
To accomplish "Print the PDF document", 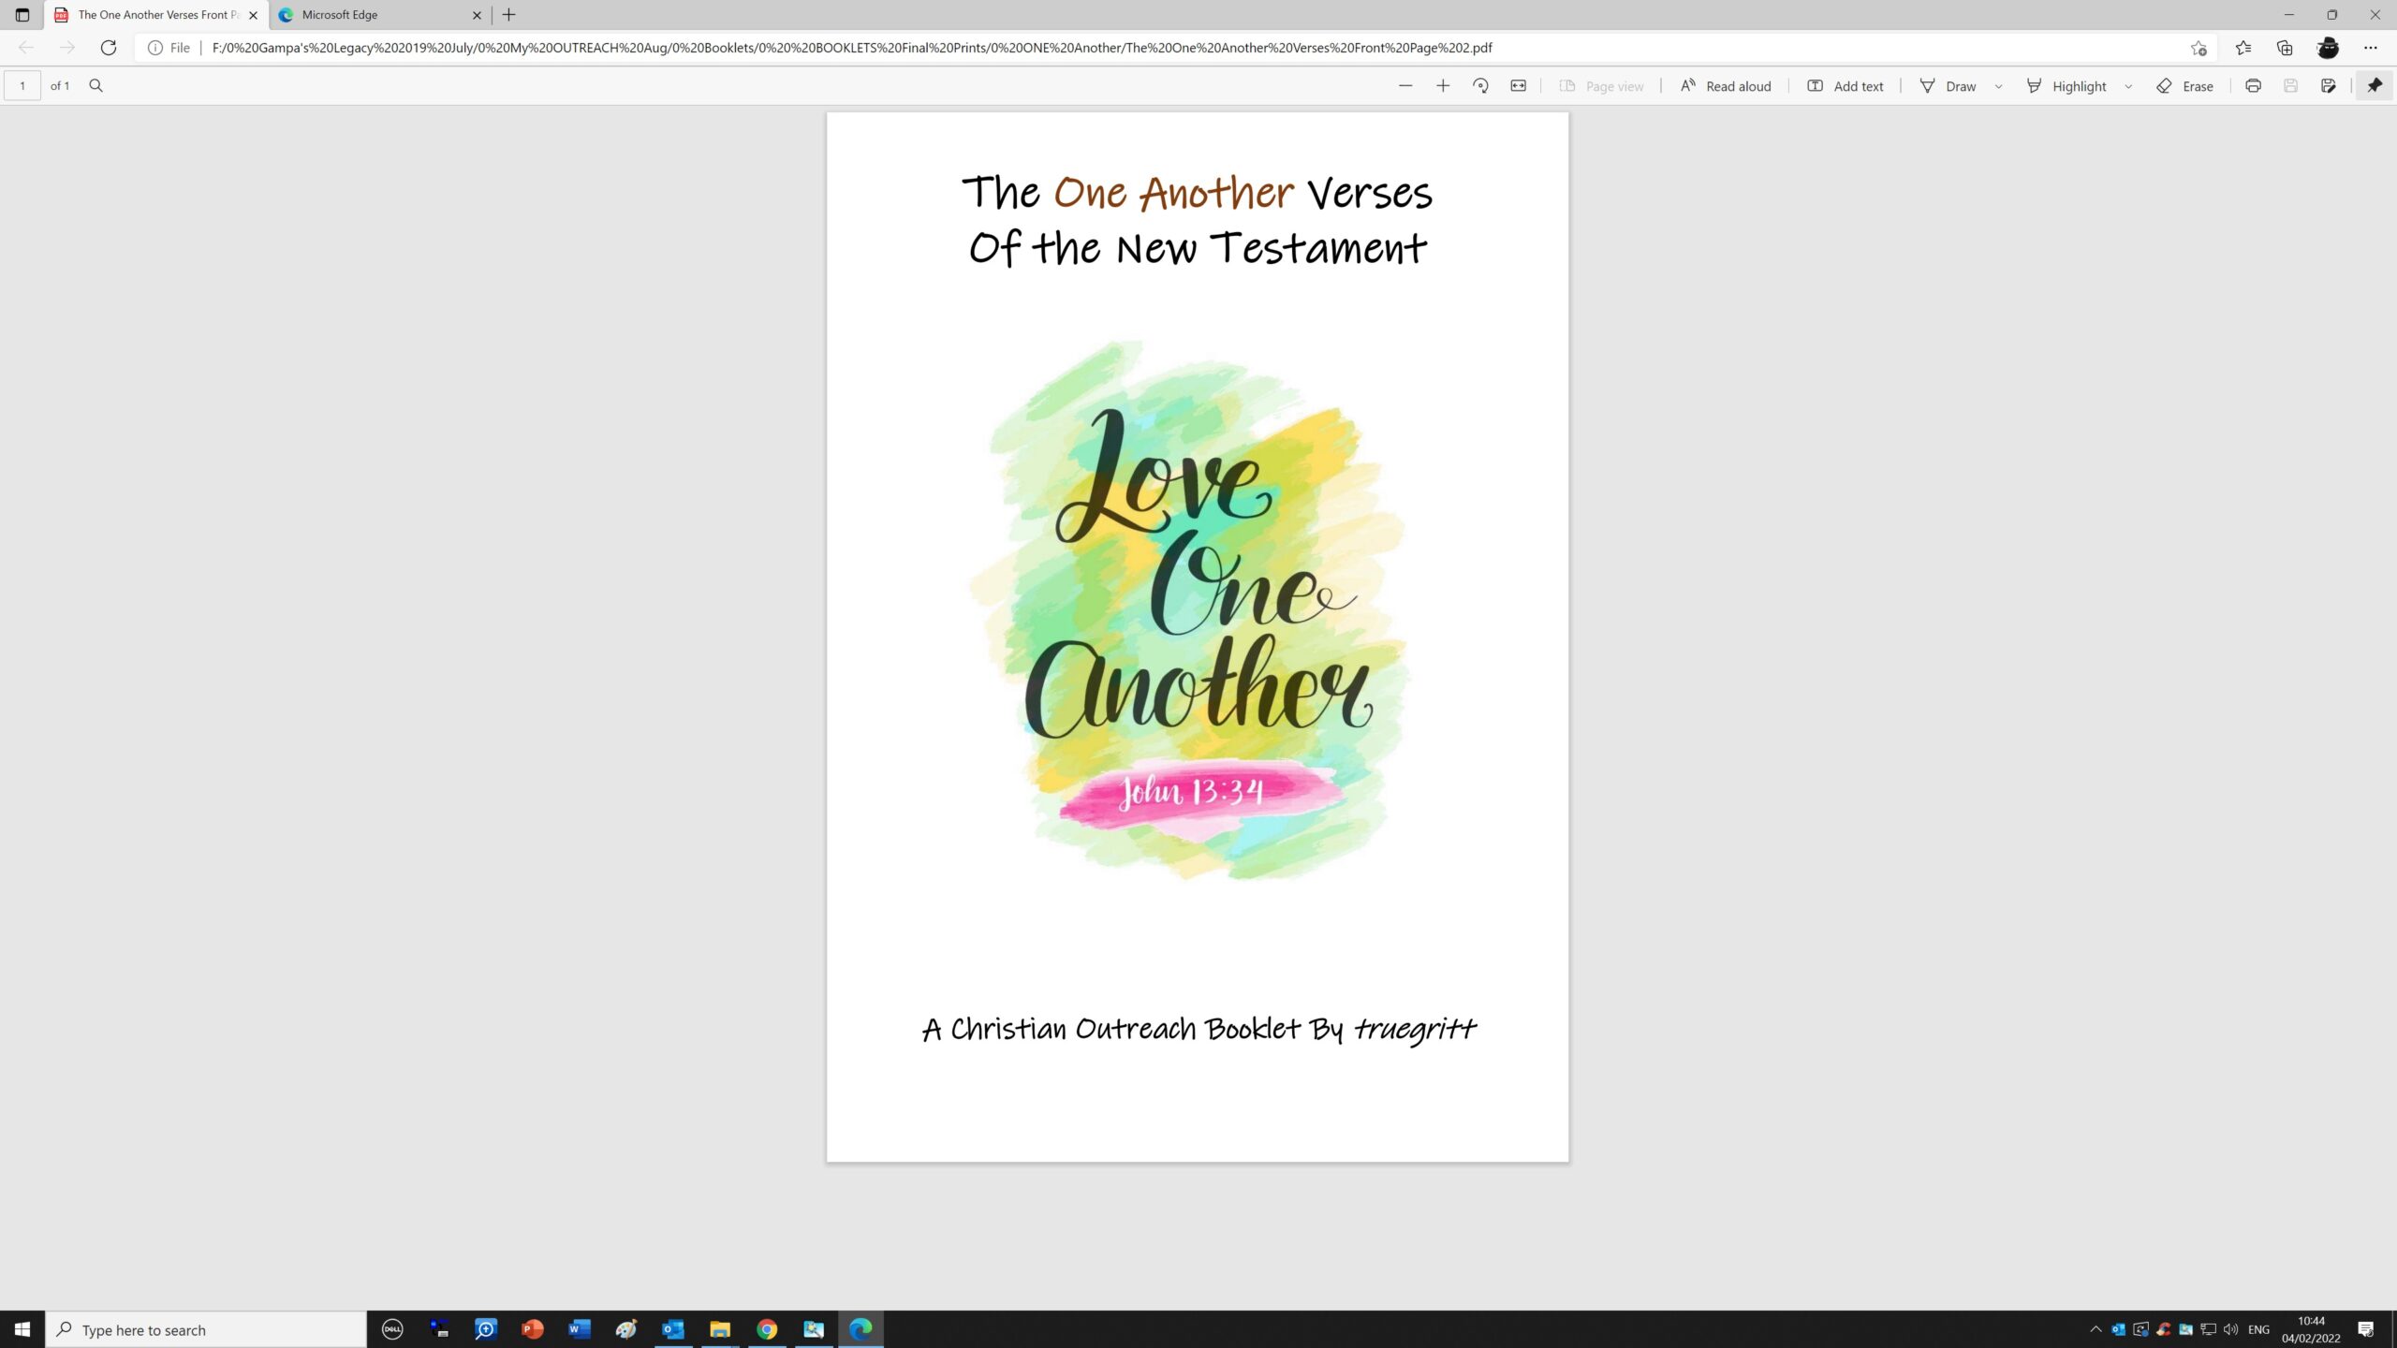I will coord(2253,85).
